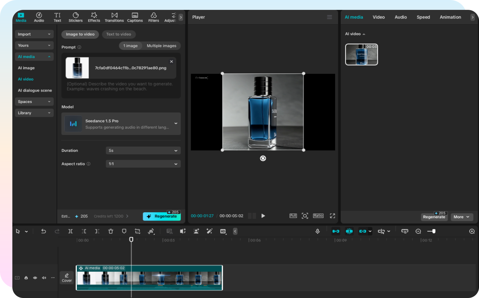Click the undo arrow in timeline toolbar
479x298 pixels.
coord(44,231)
